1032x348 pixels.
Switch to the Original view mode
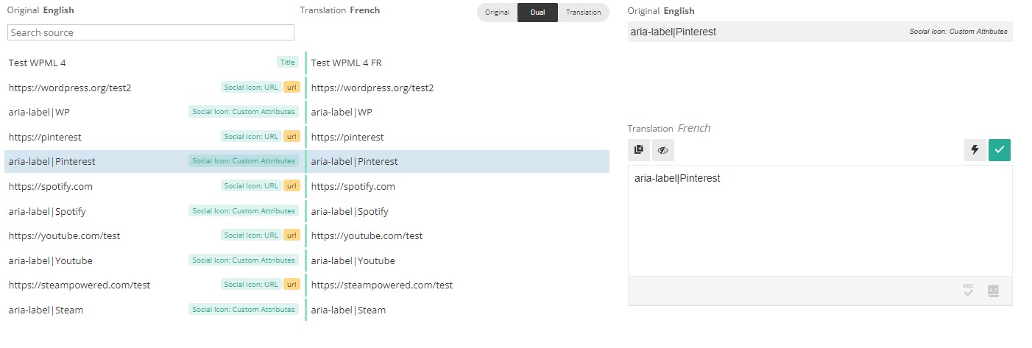tap(497, 13)
